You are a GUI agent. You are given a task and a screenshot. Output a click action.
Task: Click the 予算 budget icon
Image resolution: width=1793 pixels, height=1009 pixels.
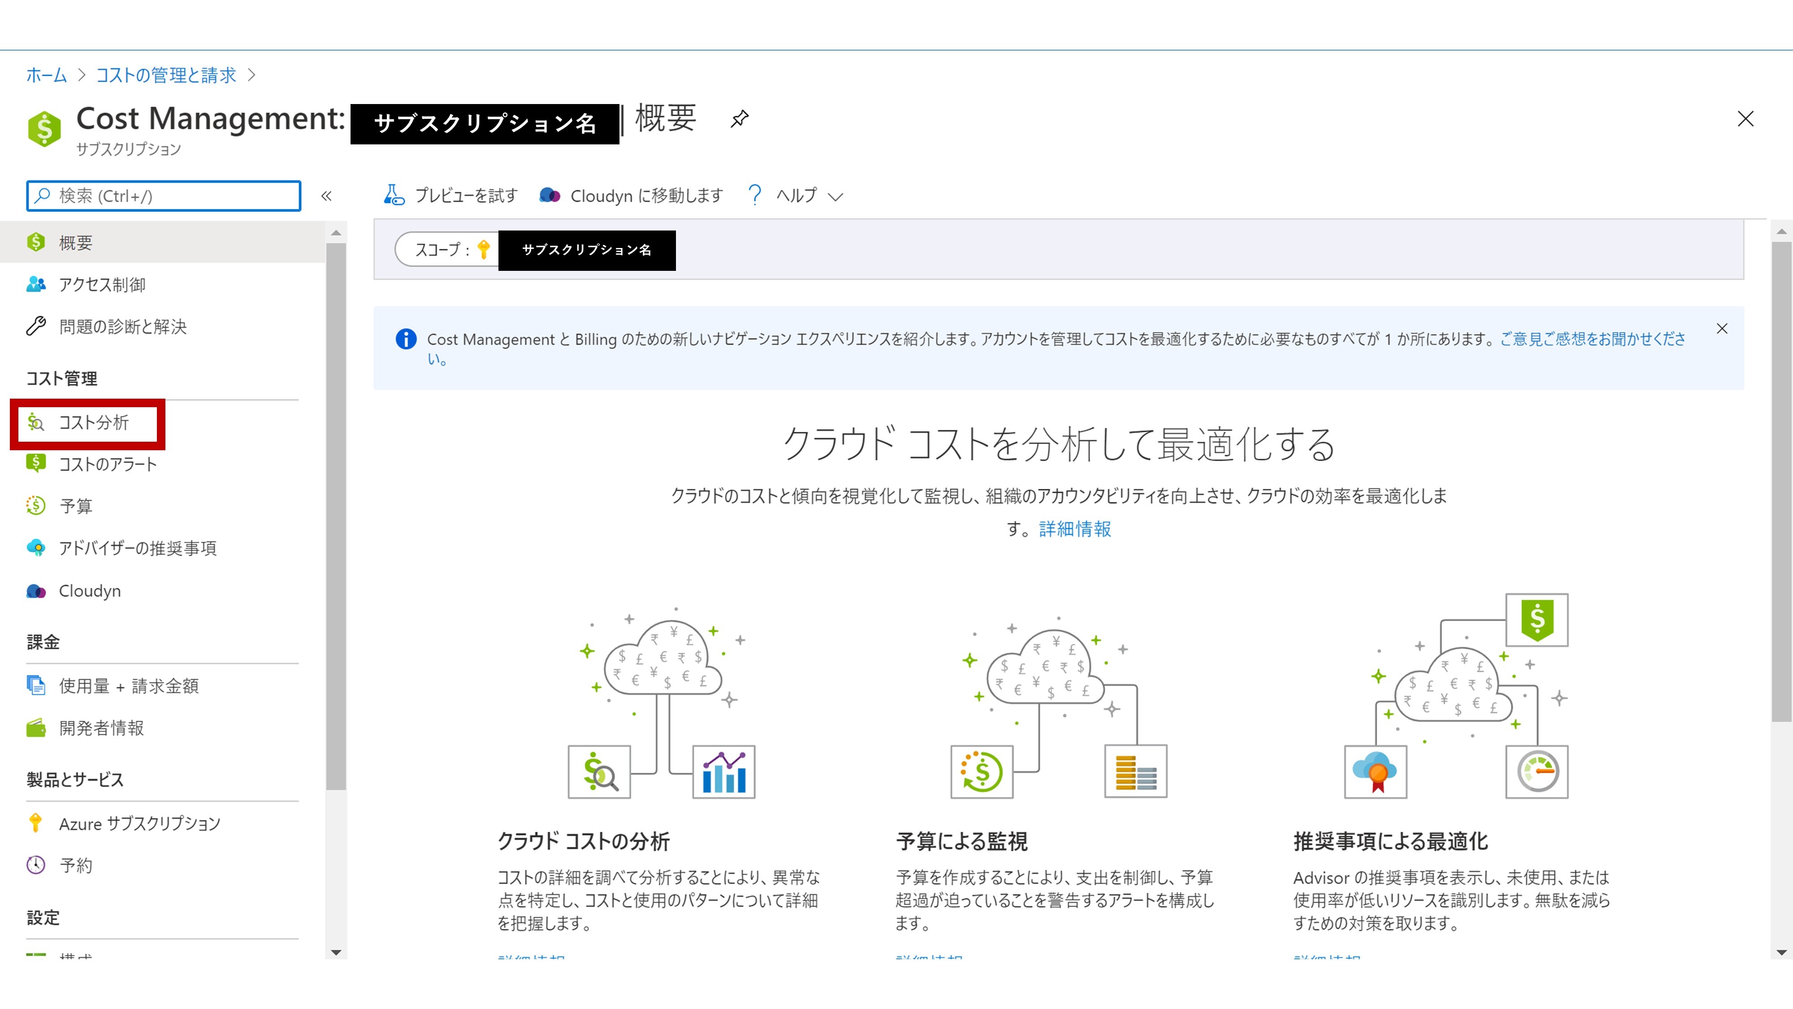[x=35, y=505]
